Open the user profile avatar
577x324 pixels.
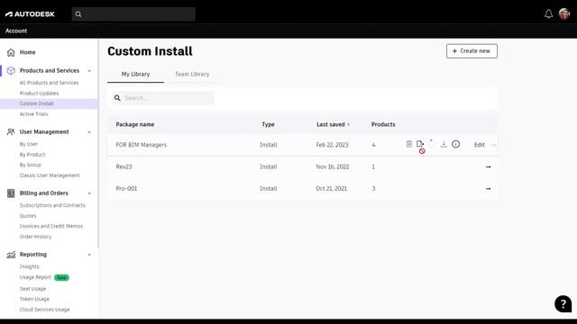(x=564, y=14)
